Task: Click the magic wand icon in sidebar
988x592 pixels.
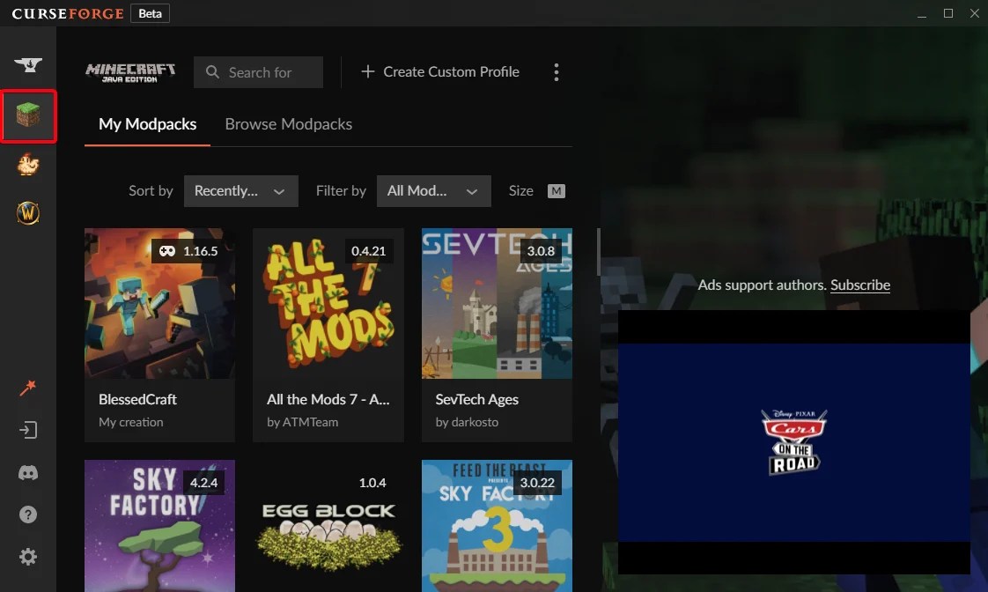Action: (x=28, y=387)
